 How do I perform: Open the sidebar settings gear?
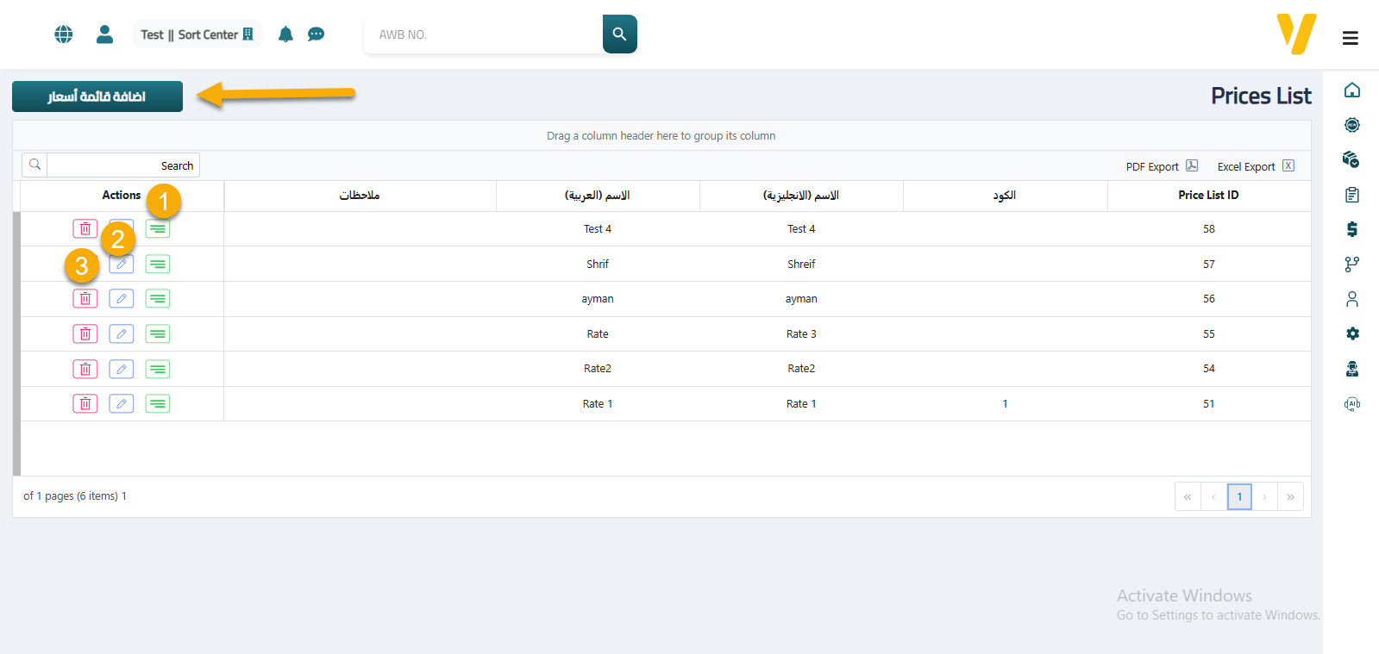point(1352,333)
